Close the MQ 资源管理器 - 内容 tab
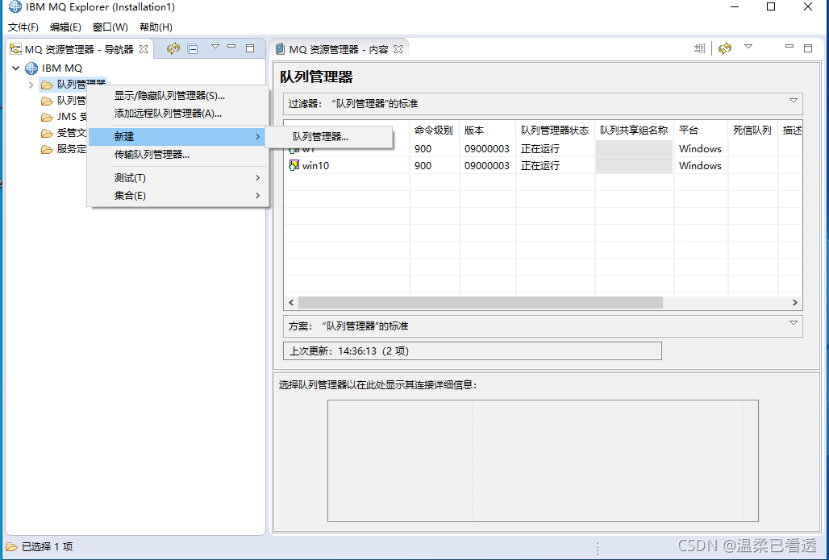Image resolution: width=829 pixels, height=560 pixels. click(398, 49)
